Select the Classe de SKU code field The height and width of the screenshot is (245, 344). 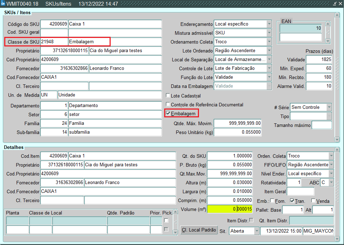point(54,42)
